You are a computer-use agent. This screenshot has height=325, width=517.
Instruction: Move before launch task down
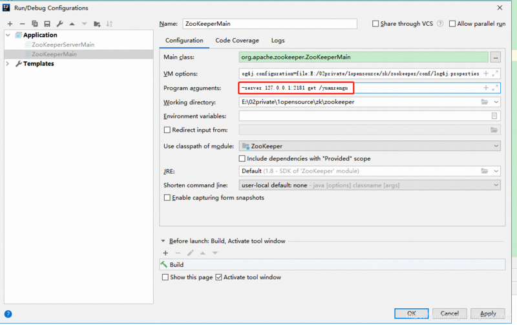tap(215, 253)
